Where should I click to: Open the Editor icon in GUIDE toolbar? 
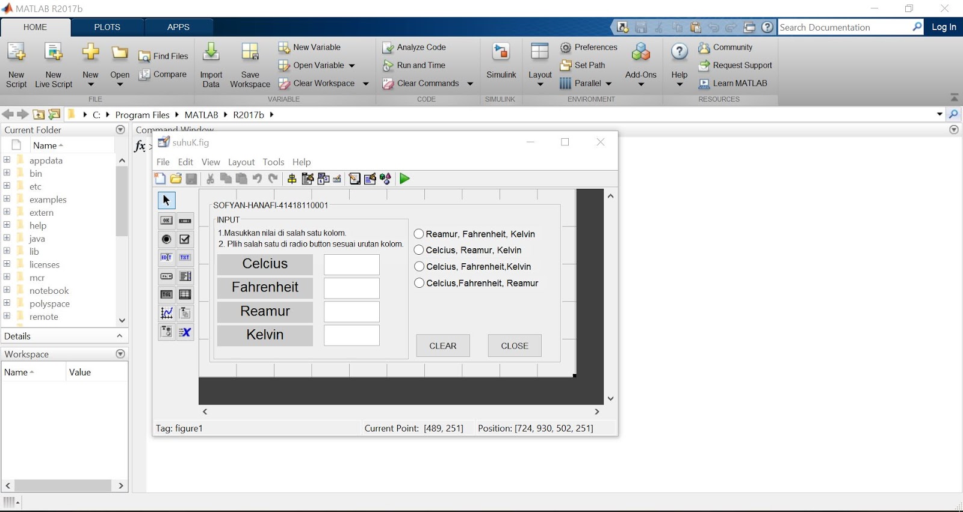point(355,178)
